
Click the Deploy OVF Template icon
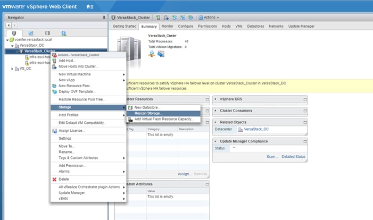coord(54,92)
